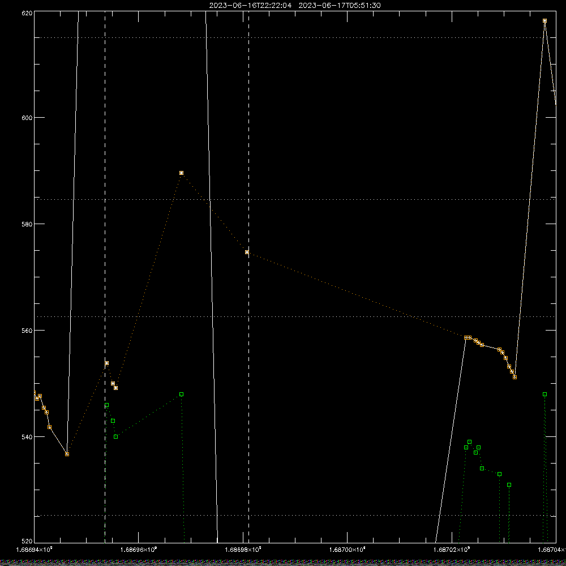Select the orange data marker near 575
This screenshot has width=566, height=566.
pos(247,252)
